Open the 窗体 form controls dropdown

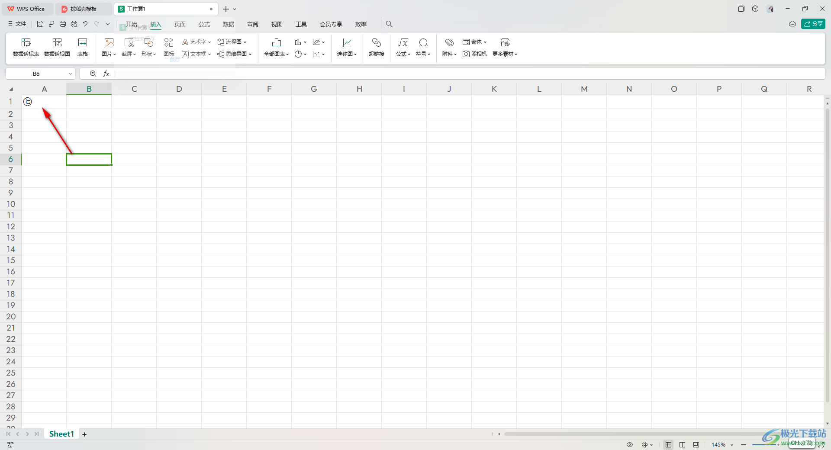(475, 42)
